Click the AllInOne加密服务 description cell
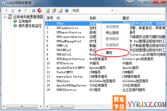The image size is (167, 111). [x=135, y=81]
